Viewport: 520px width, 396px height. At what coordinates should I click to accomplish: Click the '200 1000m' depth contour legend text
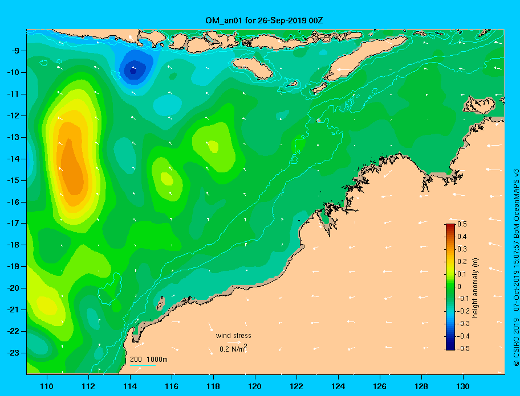pos(149,360)
